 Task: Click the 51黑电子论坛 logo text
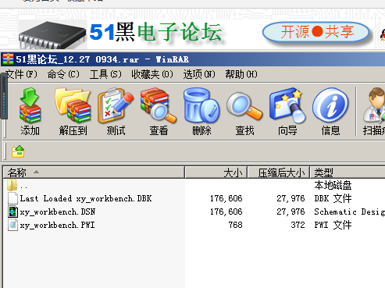155,32
